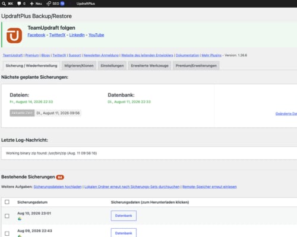Viewport: 297px width, 237px height.
Task: Click the search magnifier icon in admin bar
Action: point(4,4)
